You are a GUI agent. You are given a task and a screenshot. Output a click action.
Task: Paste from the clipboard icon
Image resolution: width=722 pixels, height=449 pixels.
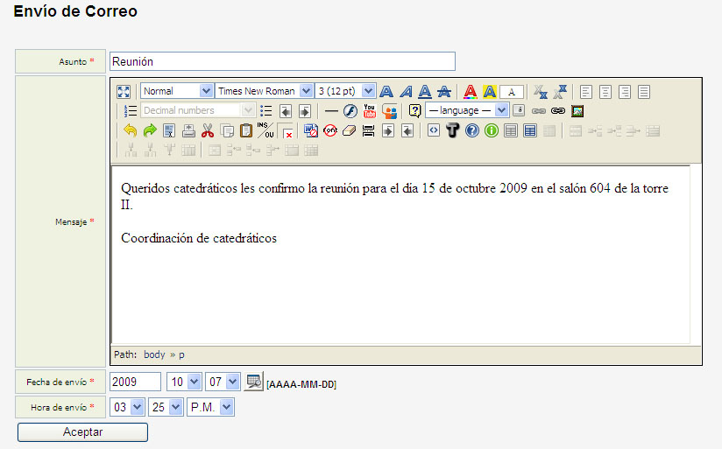pos(246,130)
